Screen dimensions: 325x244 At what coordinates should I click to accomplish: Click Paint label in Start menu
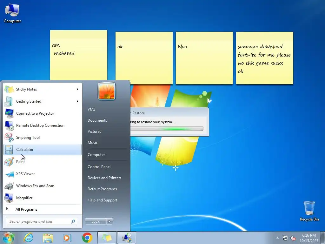20,162
